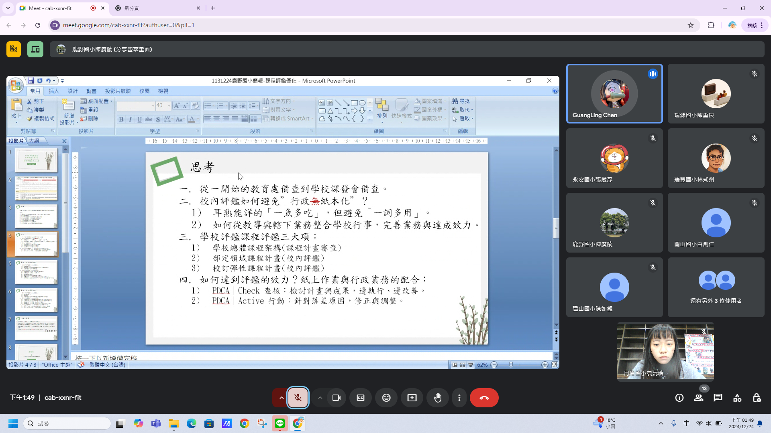The image size is (771, 433).
Task: Open the 校閱 ribbon tab
Action: point(145,91)
